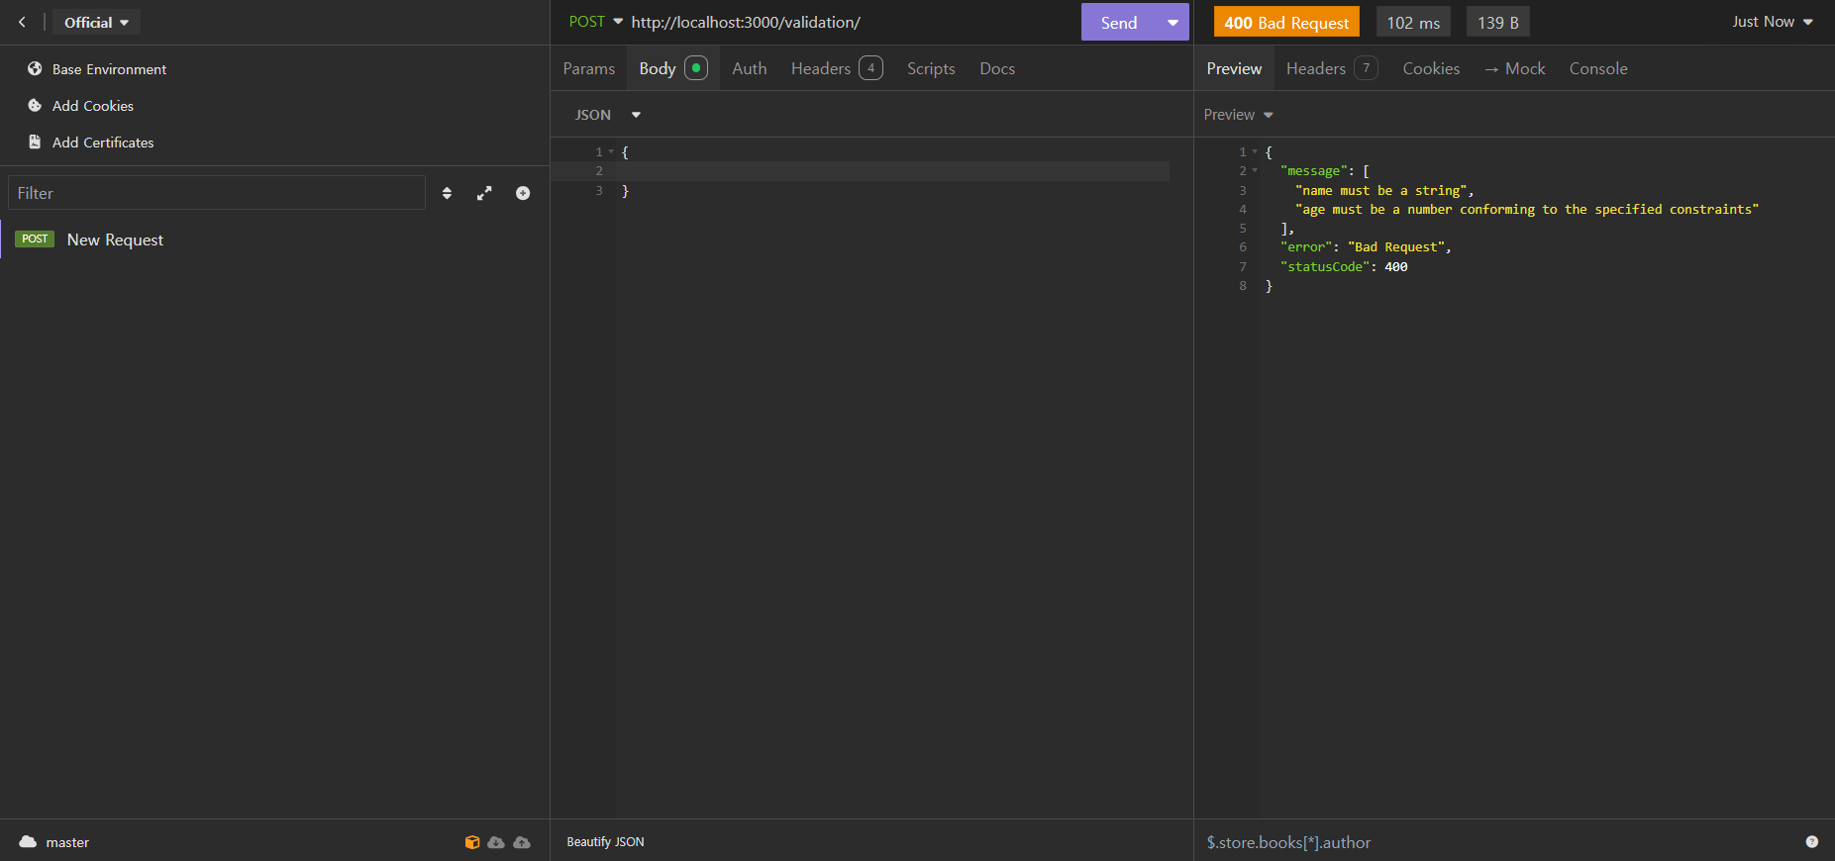Collapse line 1 fold arrow in request body
The width and height of the screenshot is (1835, 861).
click(611, 151)
